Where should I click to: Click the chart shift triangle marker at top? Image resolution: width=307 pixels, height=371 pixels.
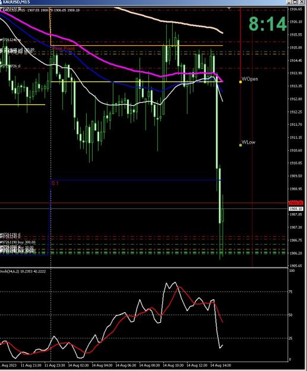[229, 8]
